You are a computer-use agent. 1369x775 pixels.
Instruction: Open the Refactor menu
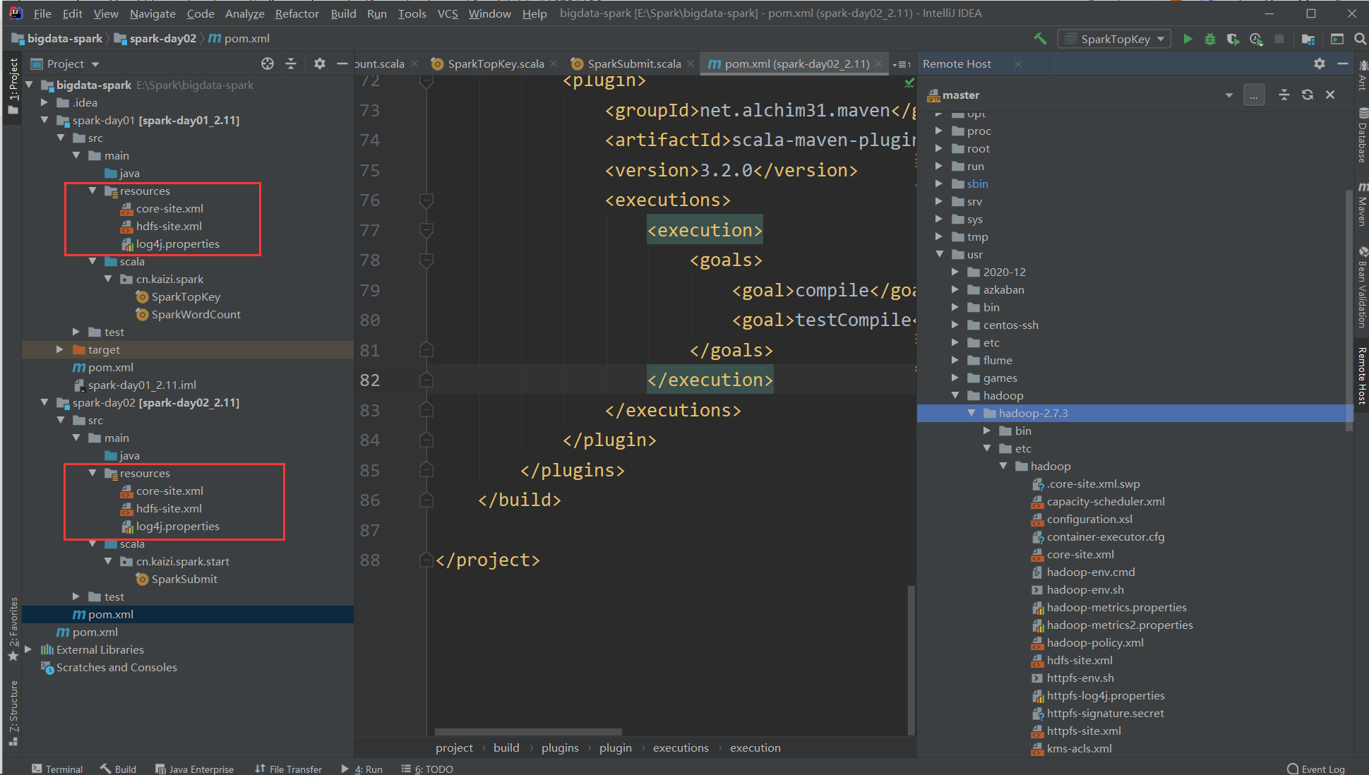[297, 13]
